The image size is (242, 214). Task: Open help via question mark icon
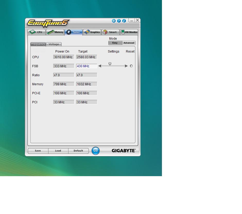pyautogui.click(x=119, y=21)
